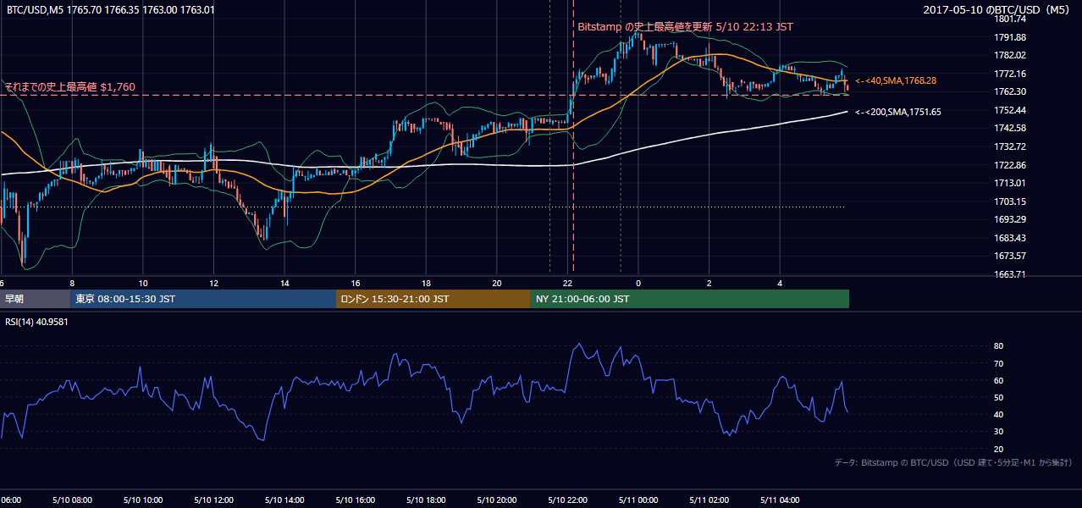
Task: Click the hour tick 14 under the price chart
Action: pyautogui.click(x=284, y=283)
